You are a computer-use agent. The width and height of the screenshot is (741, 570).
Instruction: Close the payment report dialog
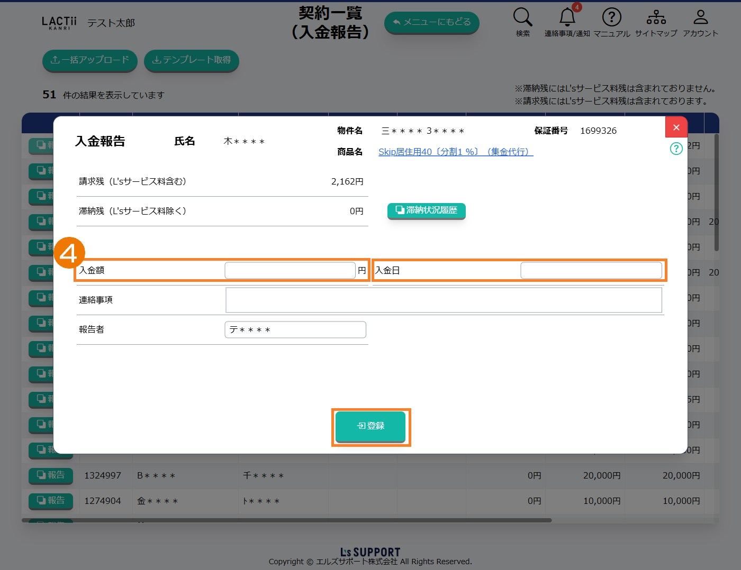pos(676,127)
